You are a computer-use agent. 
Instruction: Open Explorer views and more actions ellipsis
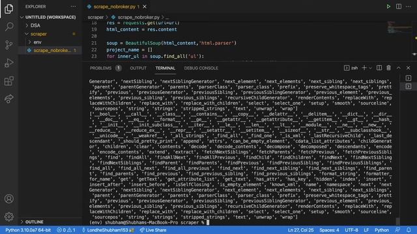point(73,6)
